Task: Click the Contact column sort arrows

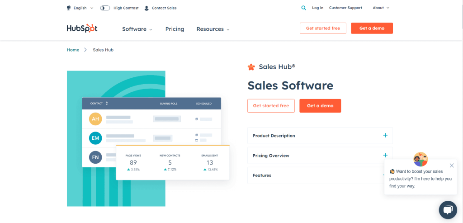Action: pos(107,104)
